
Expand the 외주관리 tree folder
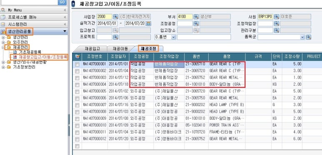[x=3, y=42]
